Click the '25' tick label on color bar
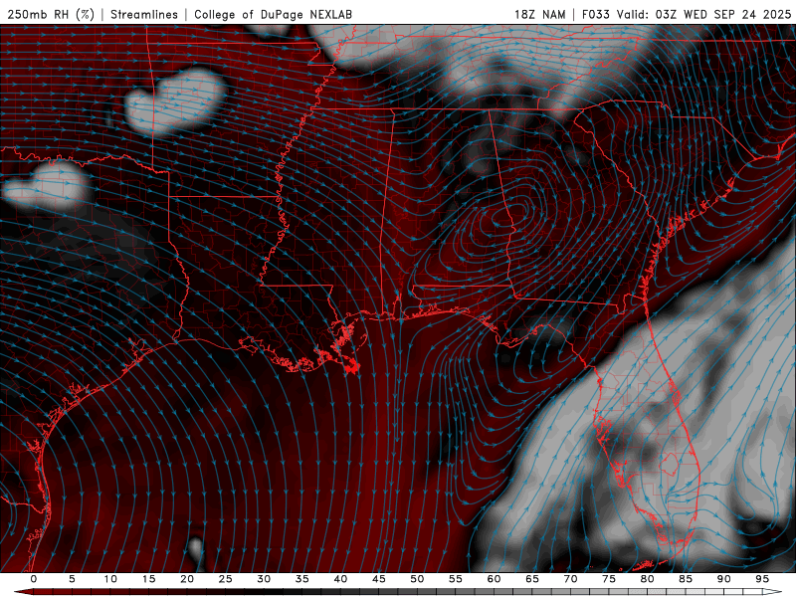 click(226, 579)
